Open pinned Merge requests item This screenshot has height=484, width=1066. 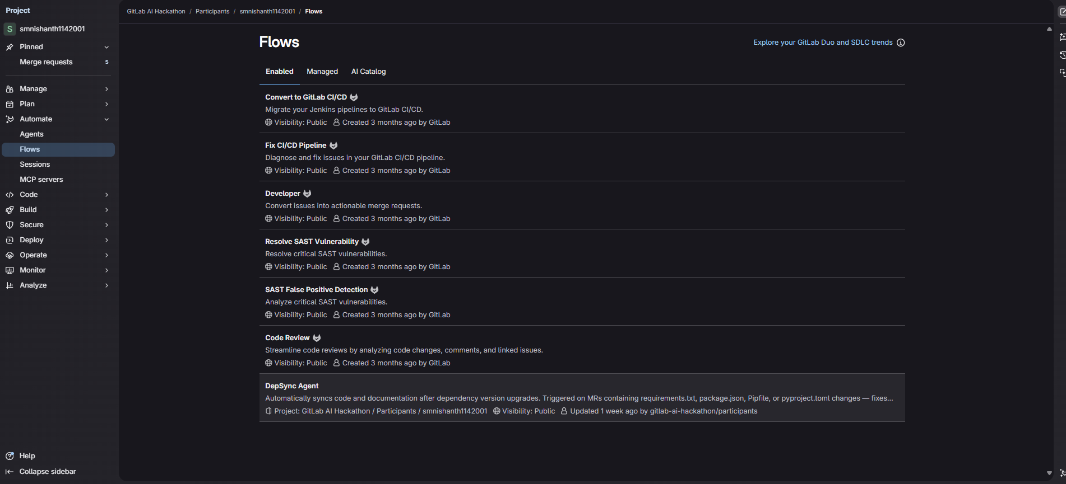tap(58, 62)
